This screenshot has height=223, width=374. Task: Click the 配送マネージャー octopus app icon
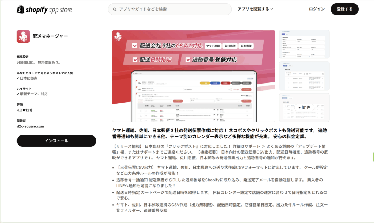coord(23,36)
